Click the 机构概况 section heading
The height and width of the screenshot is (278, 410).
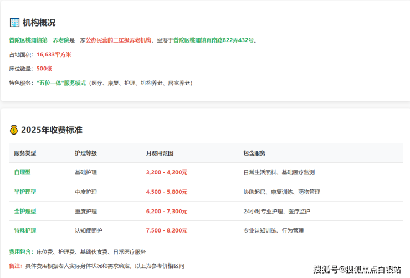39,23
